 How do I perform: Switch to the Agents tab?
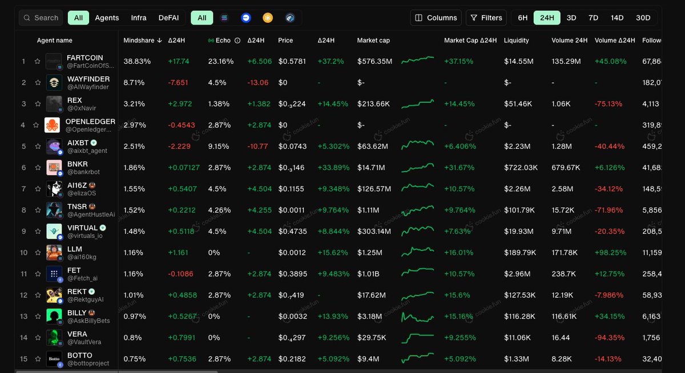pyautogui.click(x=107, y=18)
